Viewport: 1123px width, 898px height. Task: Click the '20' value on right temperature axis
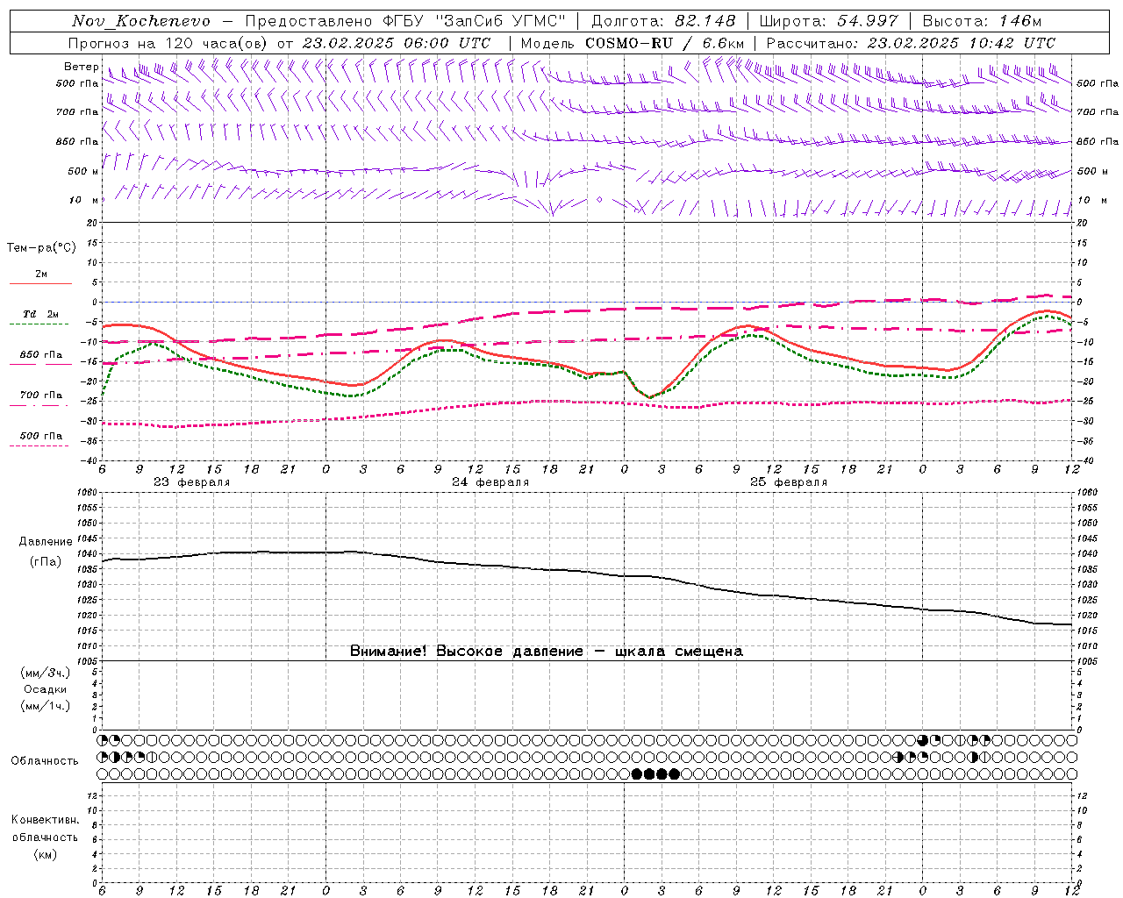(1082, 223)
